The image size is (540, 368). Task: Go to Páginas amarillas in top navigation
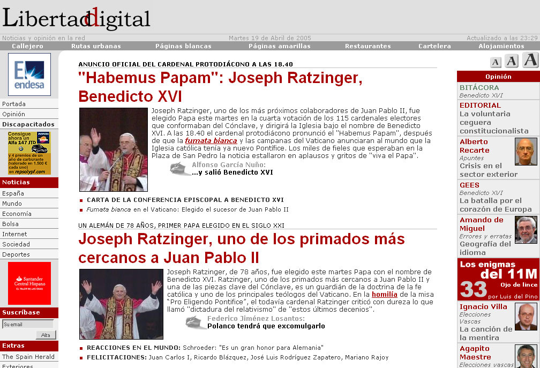tap(279, 46)
